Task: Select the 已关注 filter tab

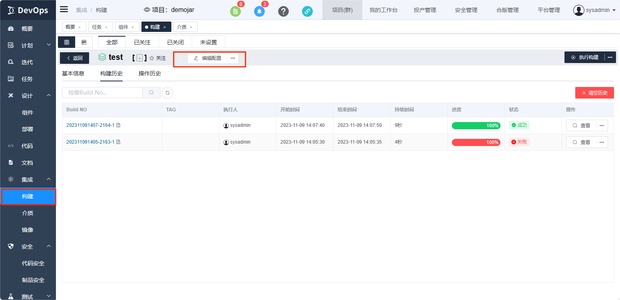Action: [x=142, y=42]
